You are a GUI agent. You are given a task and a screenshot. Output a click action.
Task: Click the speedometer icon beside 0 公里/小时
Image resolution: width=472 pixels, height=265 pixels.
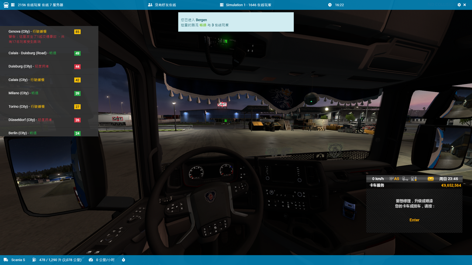coord(91,260)
